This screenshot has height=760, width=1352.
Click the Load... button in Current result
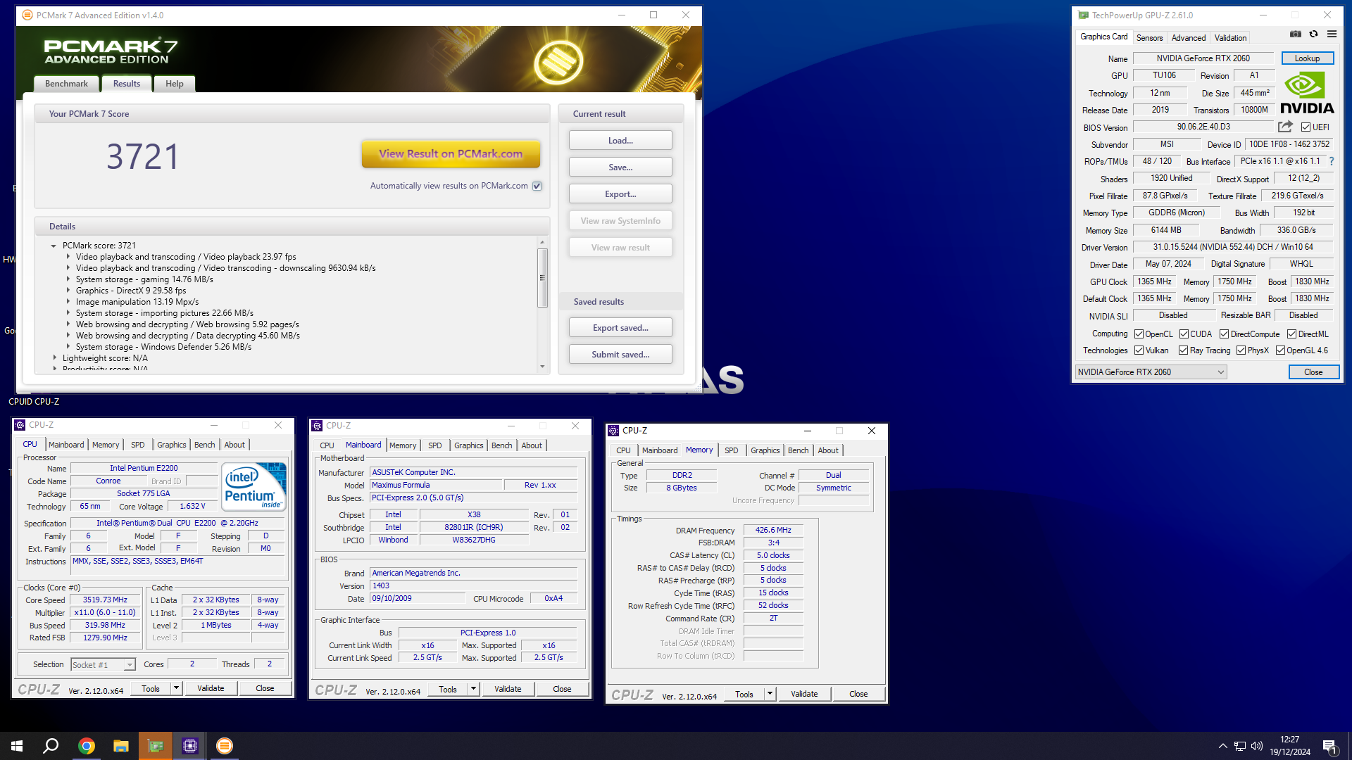tap(620, 141)
